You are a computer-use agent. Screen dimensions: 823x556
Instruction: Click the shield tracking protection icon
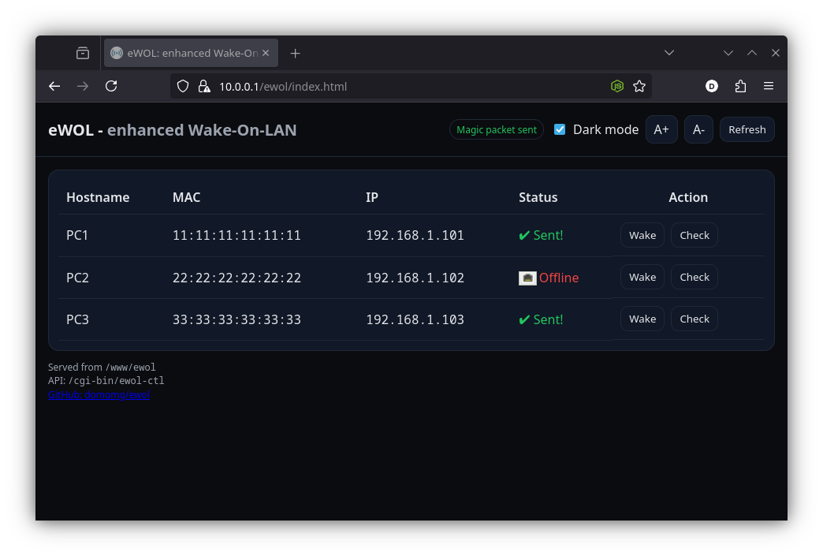click(x=183, y=86)
